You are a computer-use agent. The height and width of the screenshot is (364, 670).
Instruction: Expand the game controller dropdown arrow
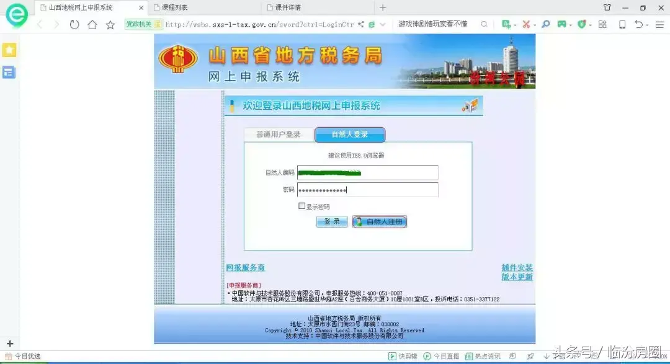tap(571, 25)
